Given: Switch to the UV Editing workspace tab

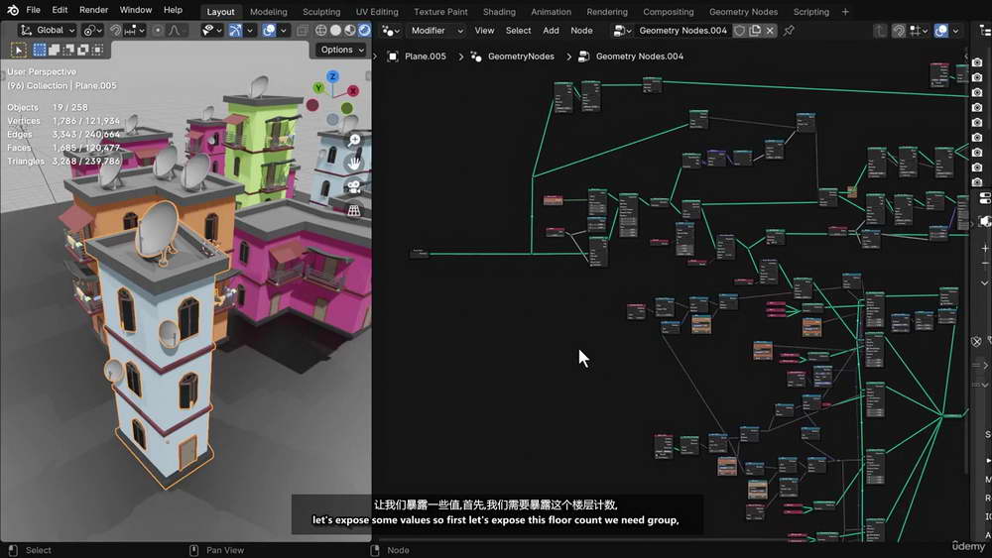Looking at the screenshot, I should 377,11.
